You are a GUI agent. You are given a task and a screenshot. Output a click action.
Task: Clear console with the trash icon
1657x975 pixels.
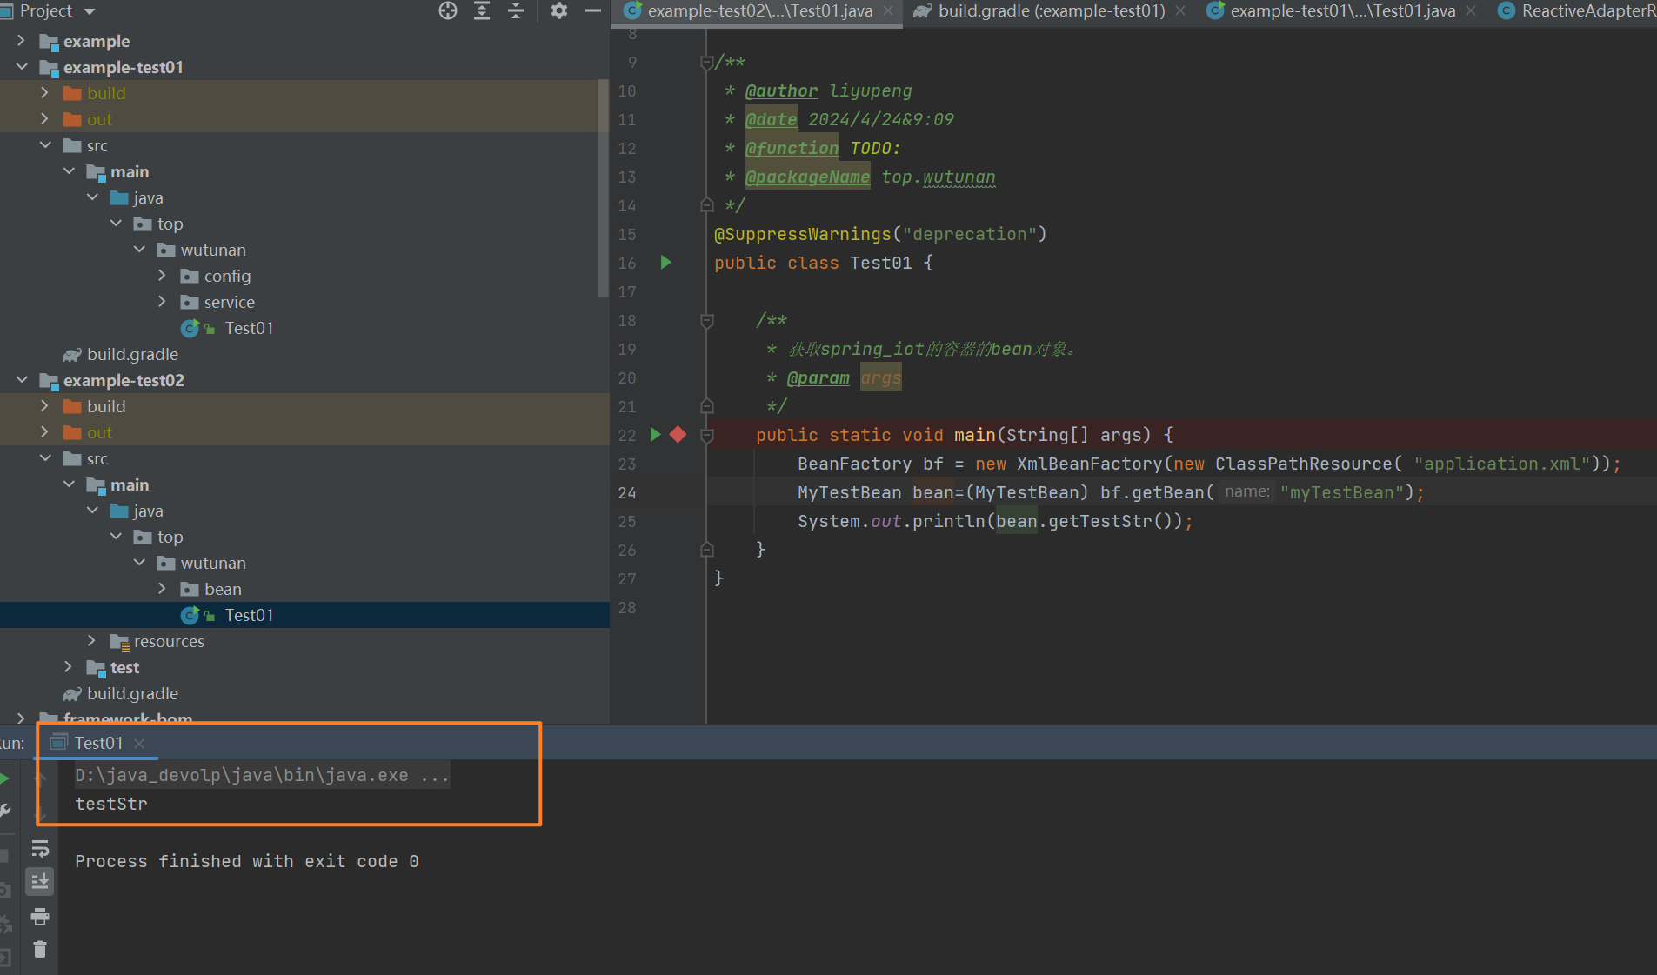[x=40, y=949]
